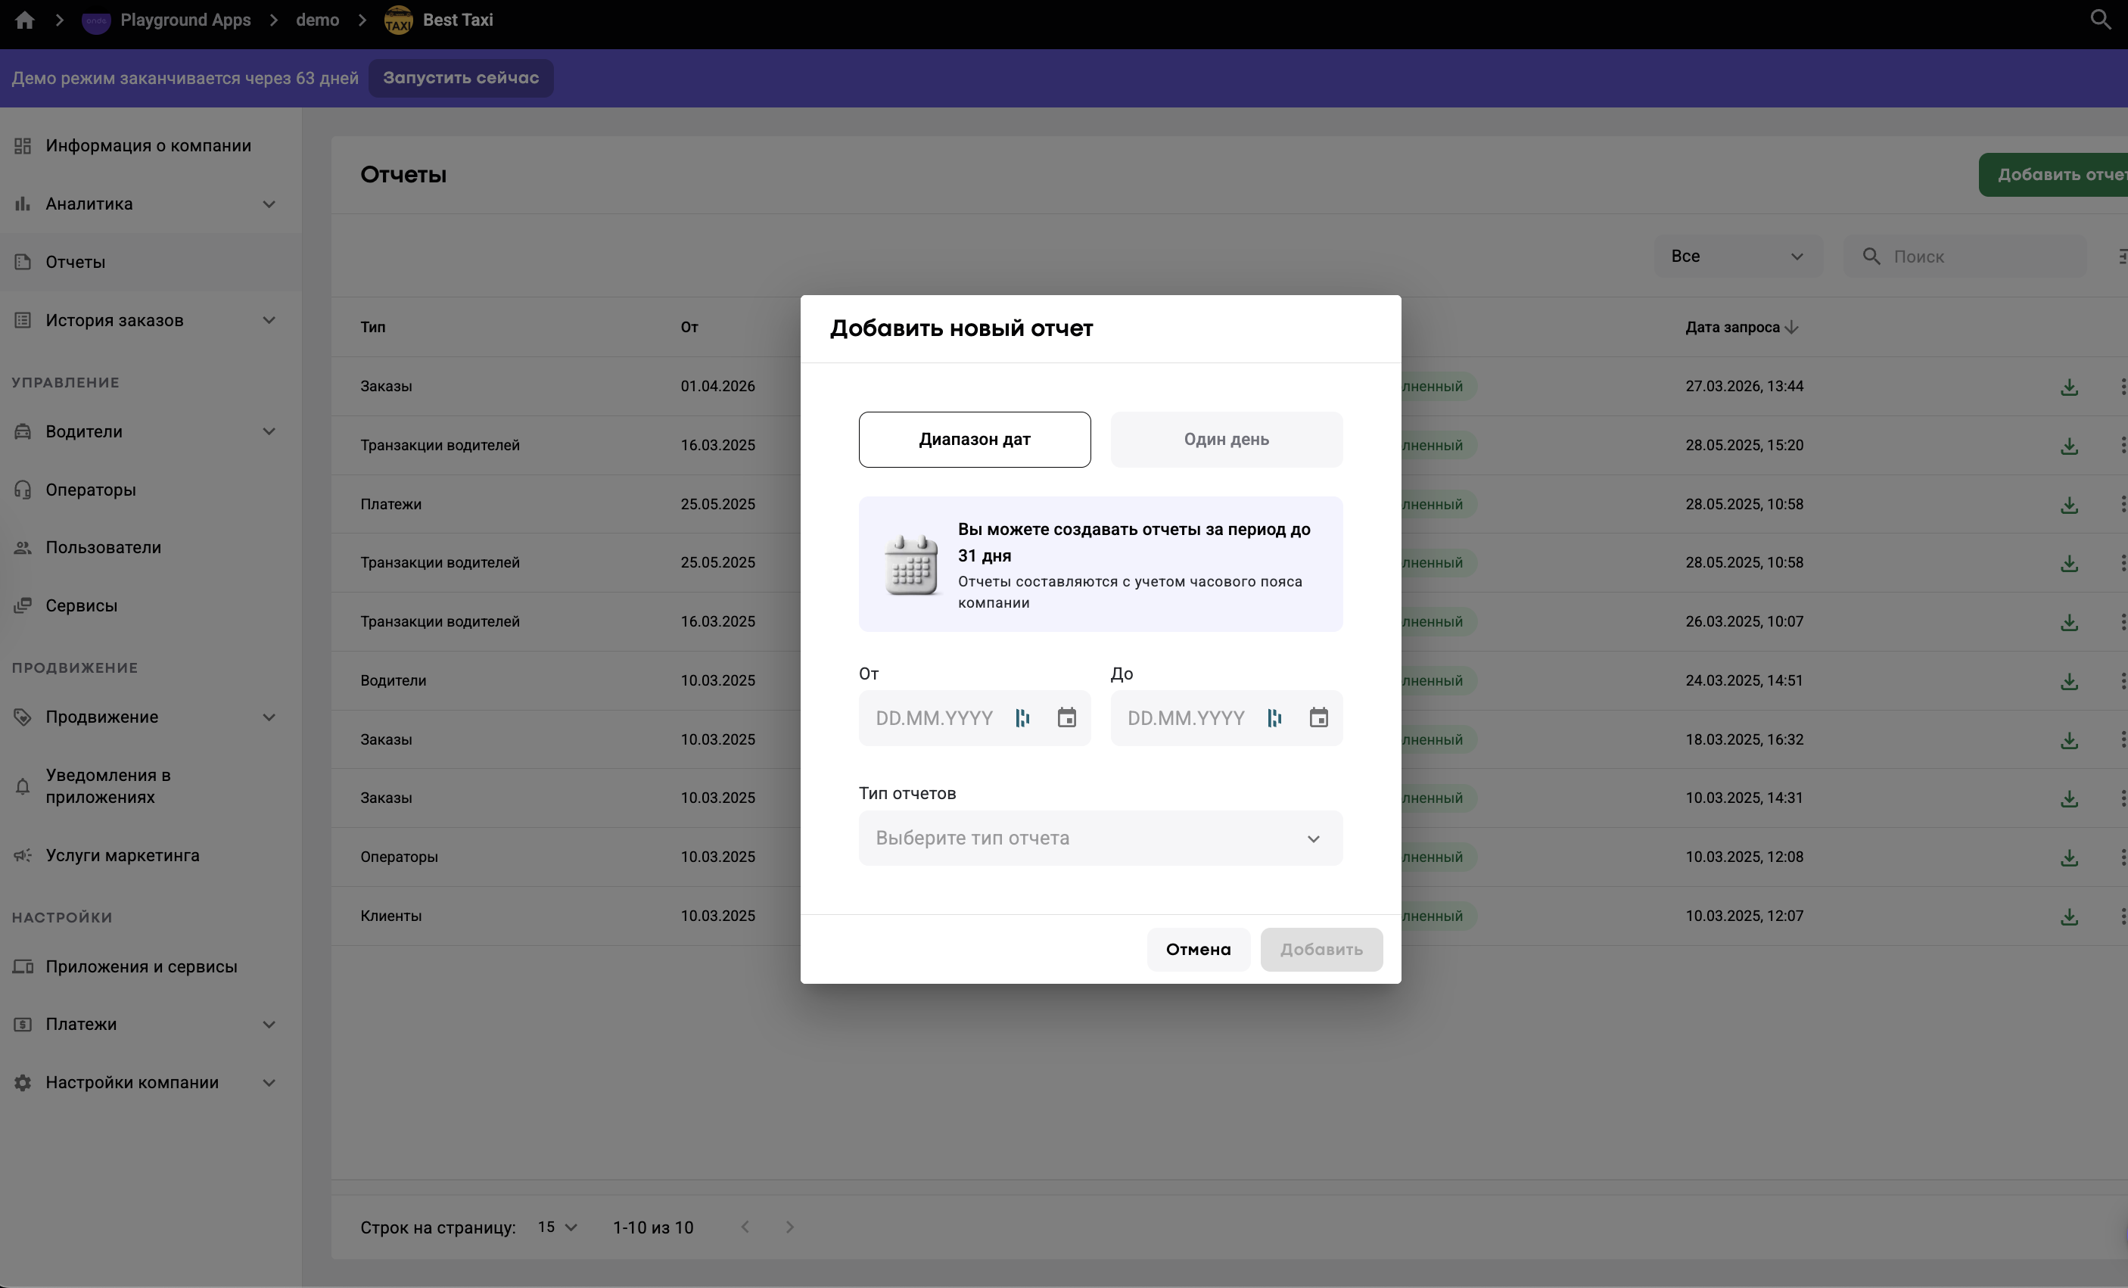Click Запустить сейчас button
Viewport: 2128px width, 1288px height.
(460, 78)
